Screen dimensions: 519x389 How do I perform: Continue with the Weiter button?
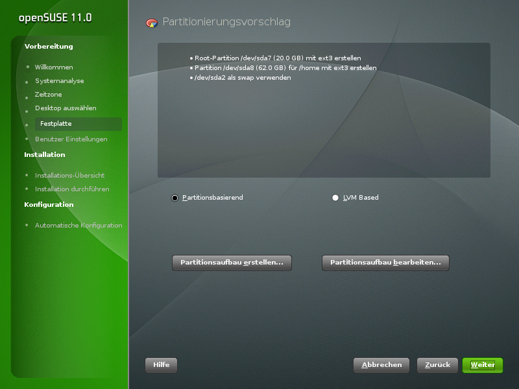coord(483,365)
